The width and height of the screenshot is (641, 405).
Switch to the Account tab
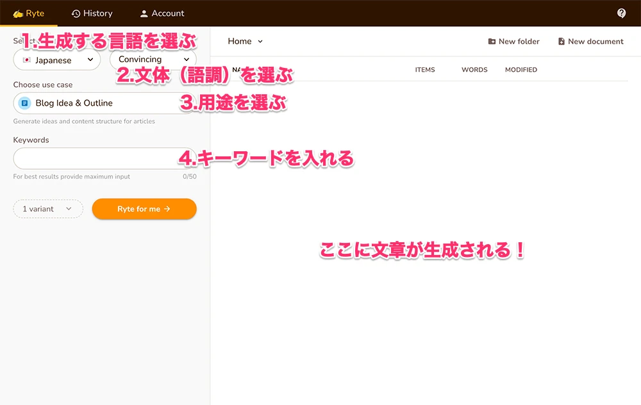[x=162, y=13]
